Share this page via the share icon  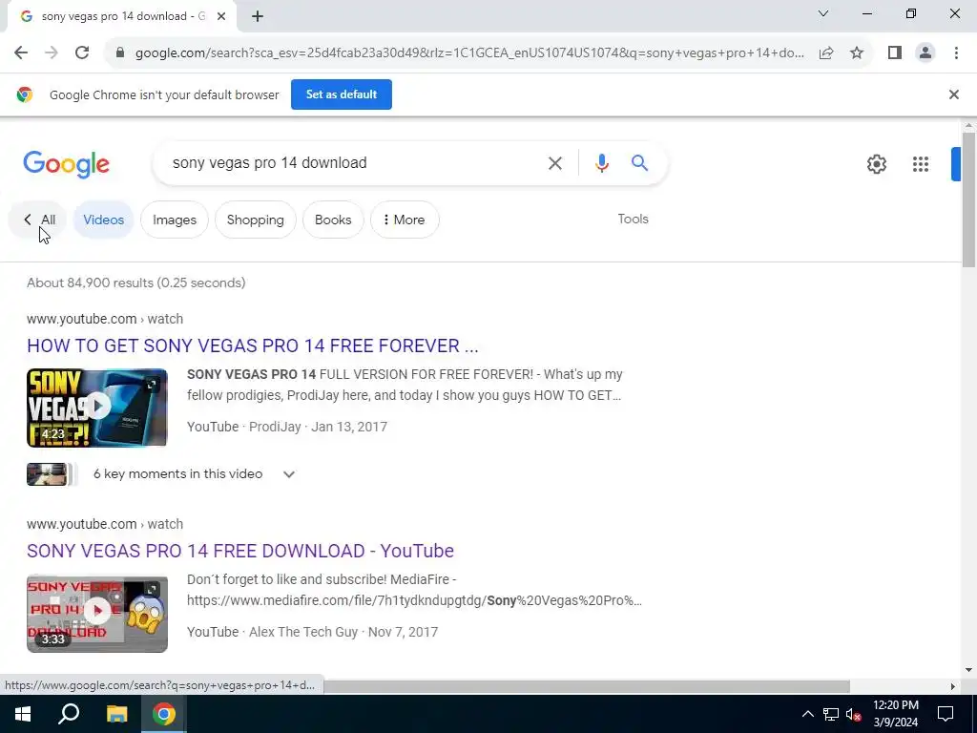(826, 53)
